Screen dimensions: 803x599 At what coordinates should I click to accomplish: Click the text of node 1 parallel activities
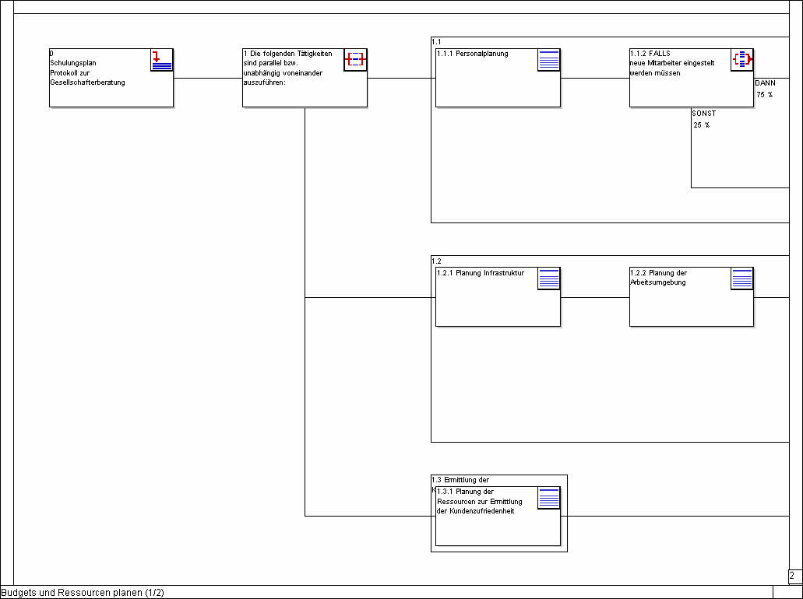tap(287, 68)
